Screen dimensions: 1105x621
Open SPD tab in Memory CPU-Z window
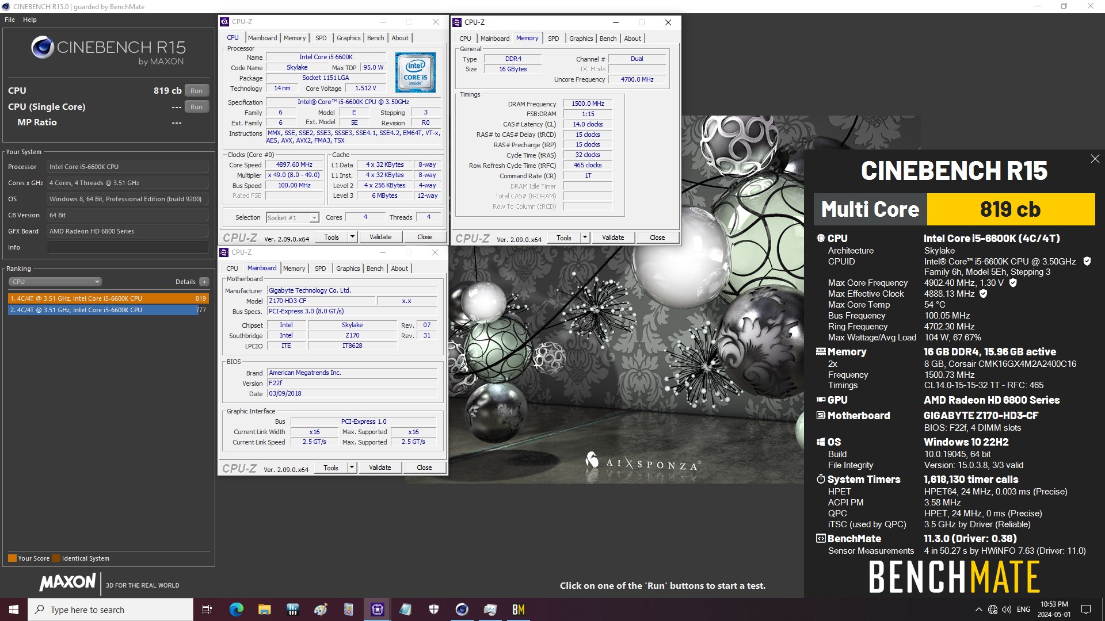click(554, 39)
